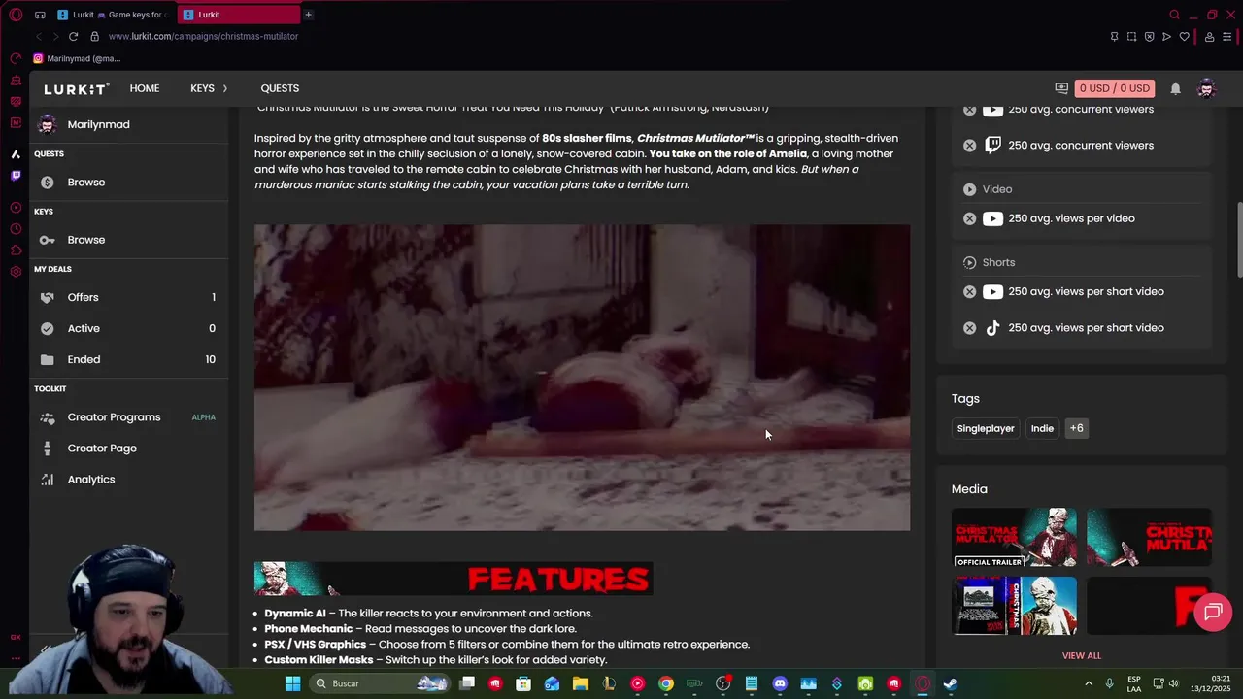Screen dimensions: 1243x699
Task: Click the Marilnymad profile name in sidebar
Action: click(x=98, y=124)
